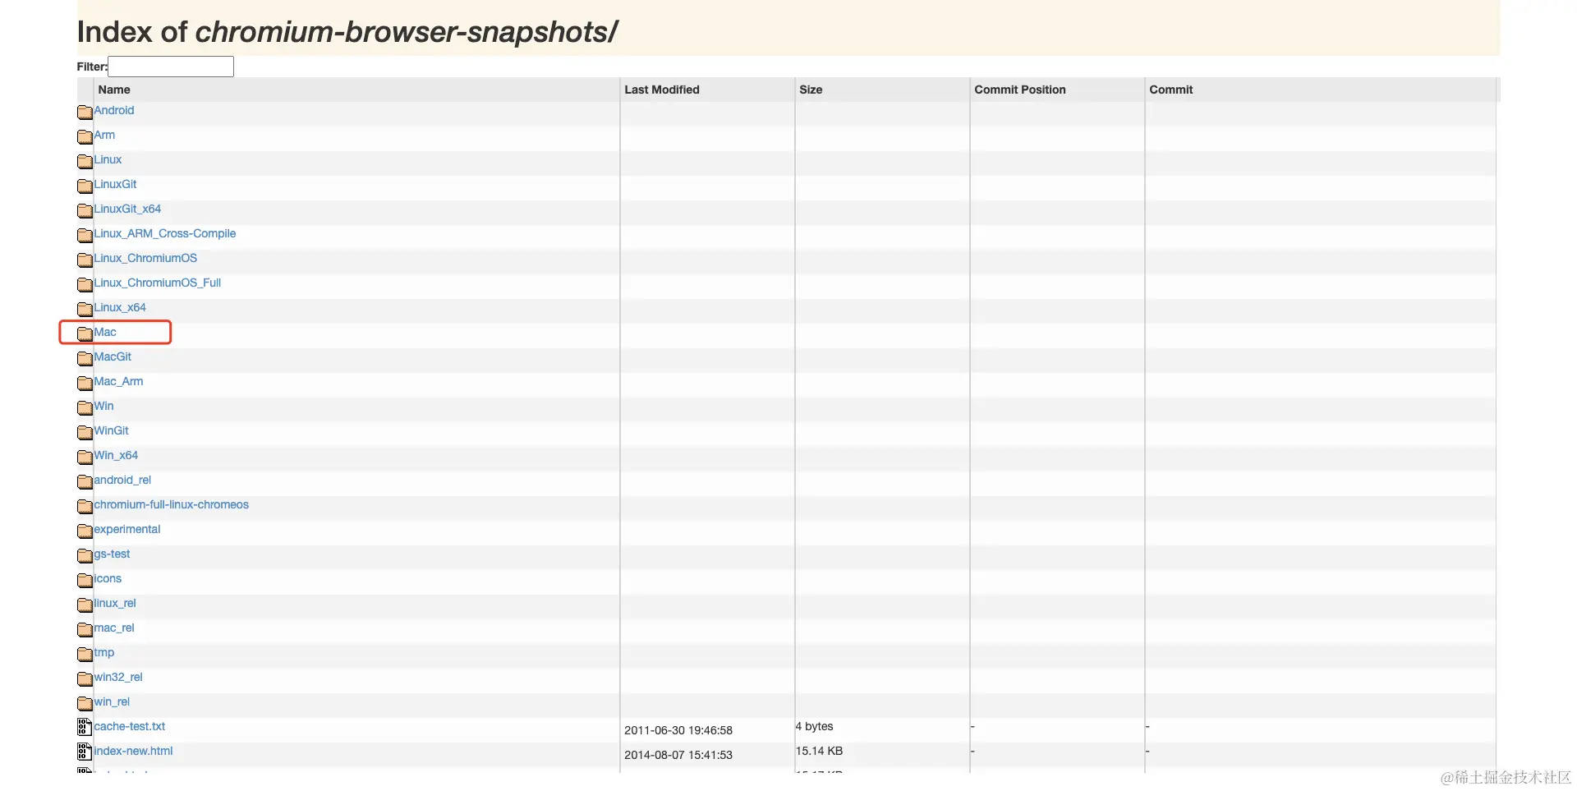
Task: Open the cache-test.txt file link
Action: click(x=130, y=726)
